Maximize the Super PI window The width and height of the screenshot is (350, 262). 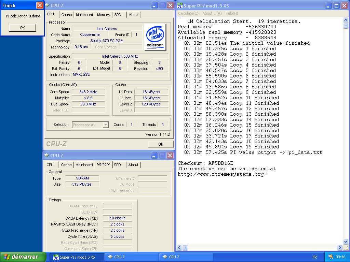(336, 6)
